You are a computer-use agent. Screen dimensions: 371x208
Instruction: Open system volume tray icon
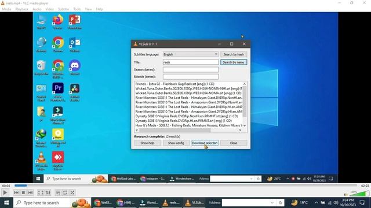pos(336,203)
